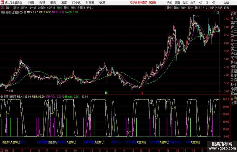The height and width of the screenshot is (152, 237).
Task: Open the 交易 menu
Action: pos(102,2)
